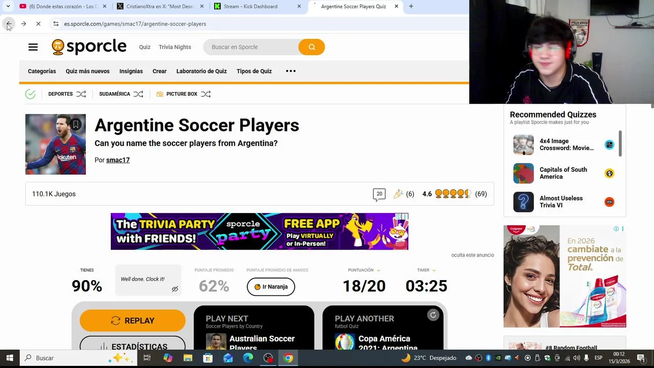Open Trivia Nights in header
Image resolution: width=654 pixels, height=368 pixels.
click(175, 47)
